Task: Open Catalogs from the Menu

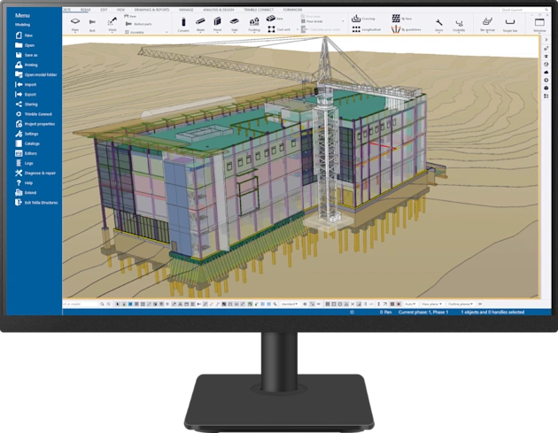Action: coord(27,143)
